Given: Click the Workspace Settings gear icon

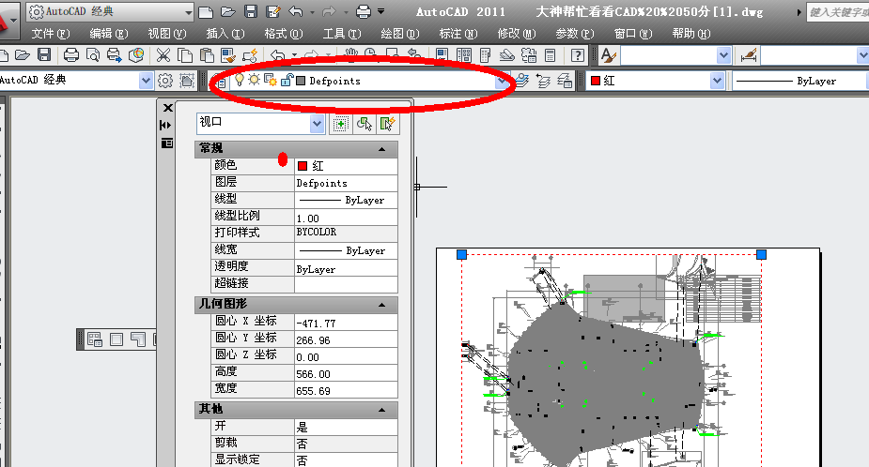Looking at the screenshot, I should pyautogui.click(x=165, y=81).
